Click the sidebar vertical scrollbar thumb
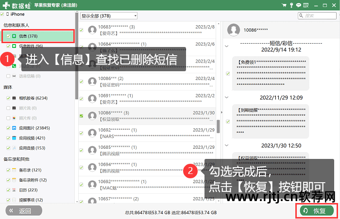 tap(77, 56)
